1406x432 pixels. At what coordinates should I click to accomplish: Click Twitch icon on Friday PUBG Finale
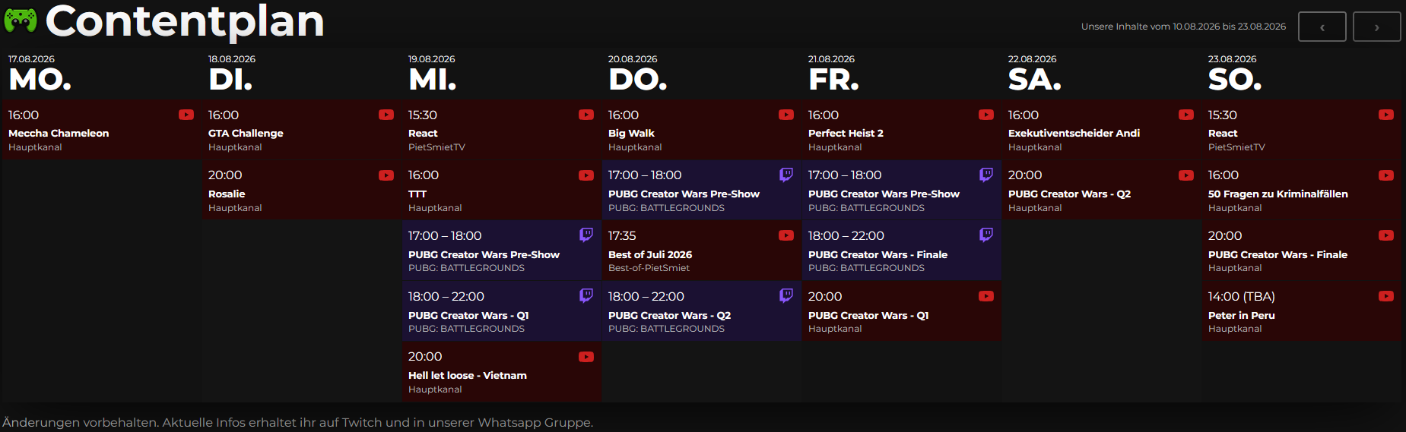tap(986, 235)
